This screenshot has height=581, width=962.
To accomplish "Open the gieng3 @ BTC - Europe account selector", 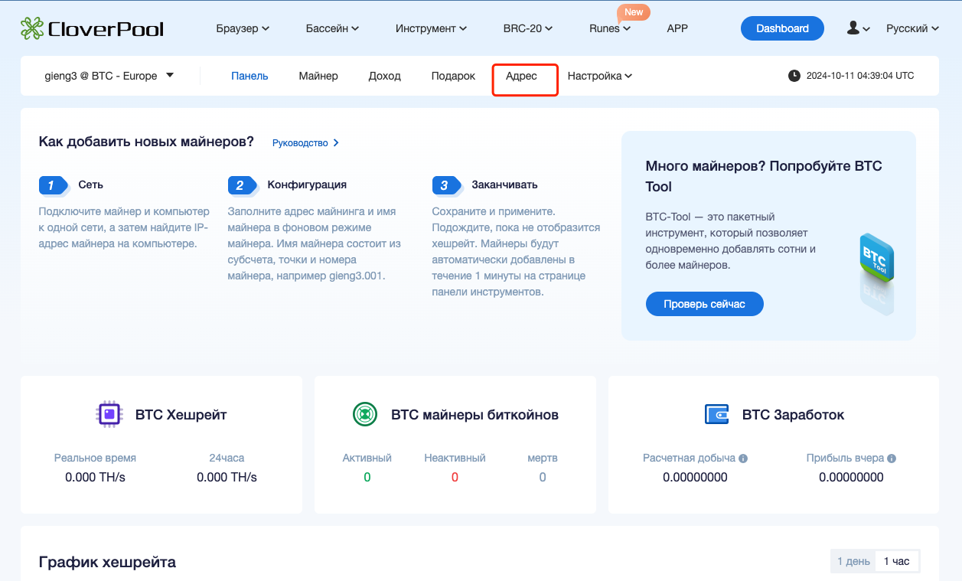I will pos(109,76).
